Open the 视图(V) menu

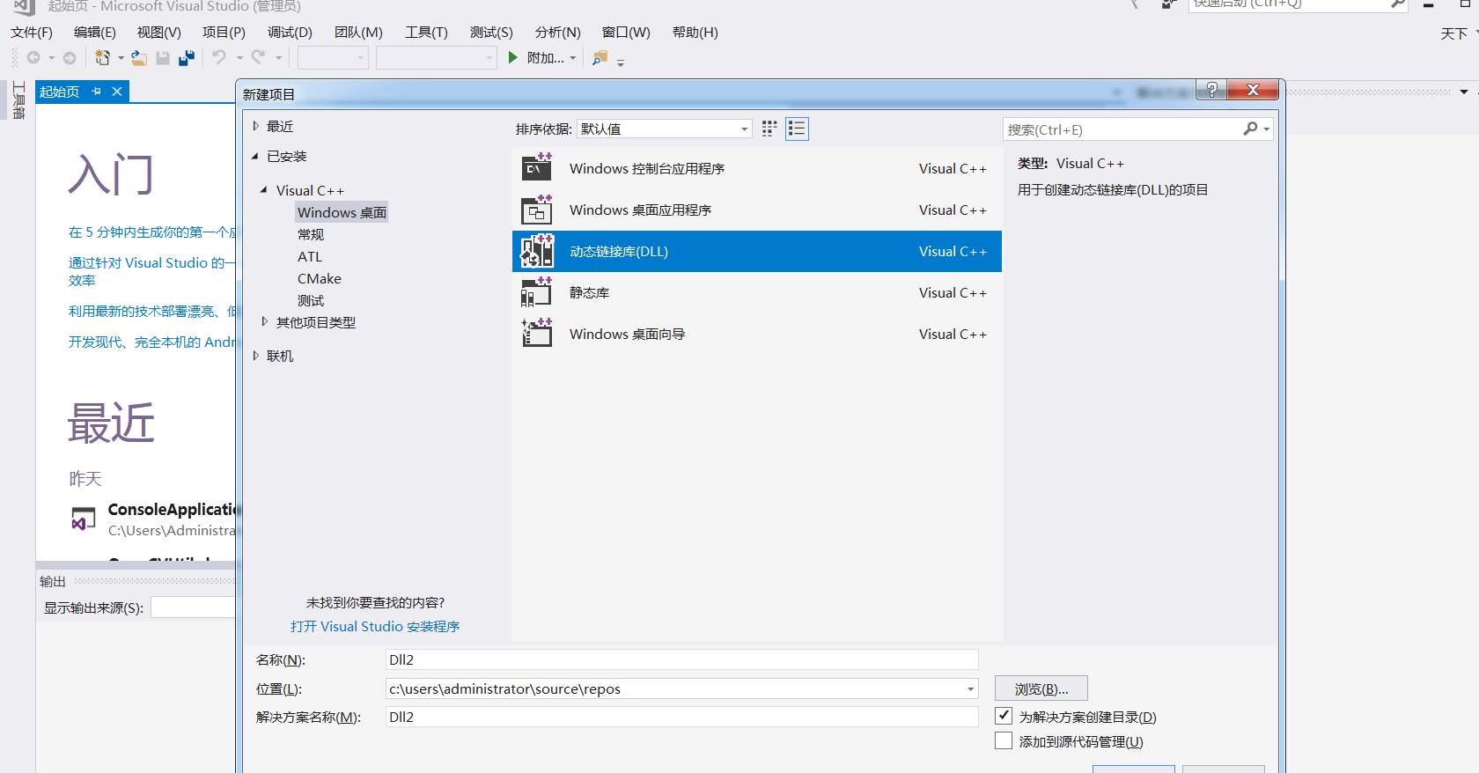(x=159, y=33)
